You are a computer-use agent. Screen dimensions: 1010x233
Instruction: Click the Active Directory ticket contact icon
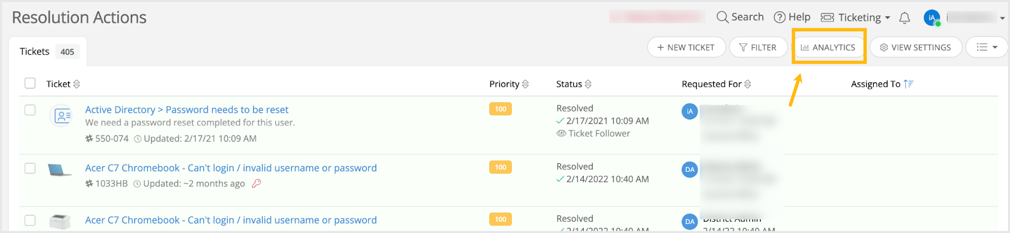[62, 116]
